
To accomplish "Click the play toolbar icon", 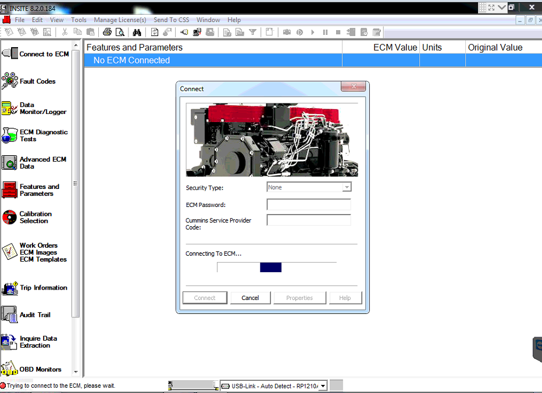I will (312, 32).
